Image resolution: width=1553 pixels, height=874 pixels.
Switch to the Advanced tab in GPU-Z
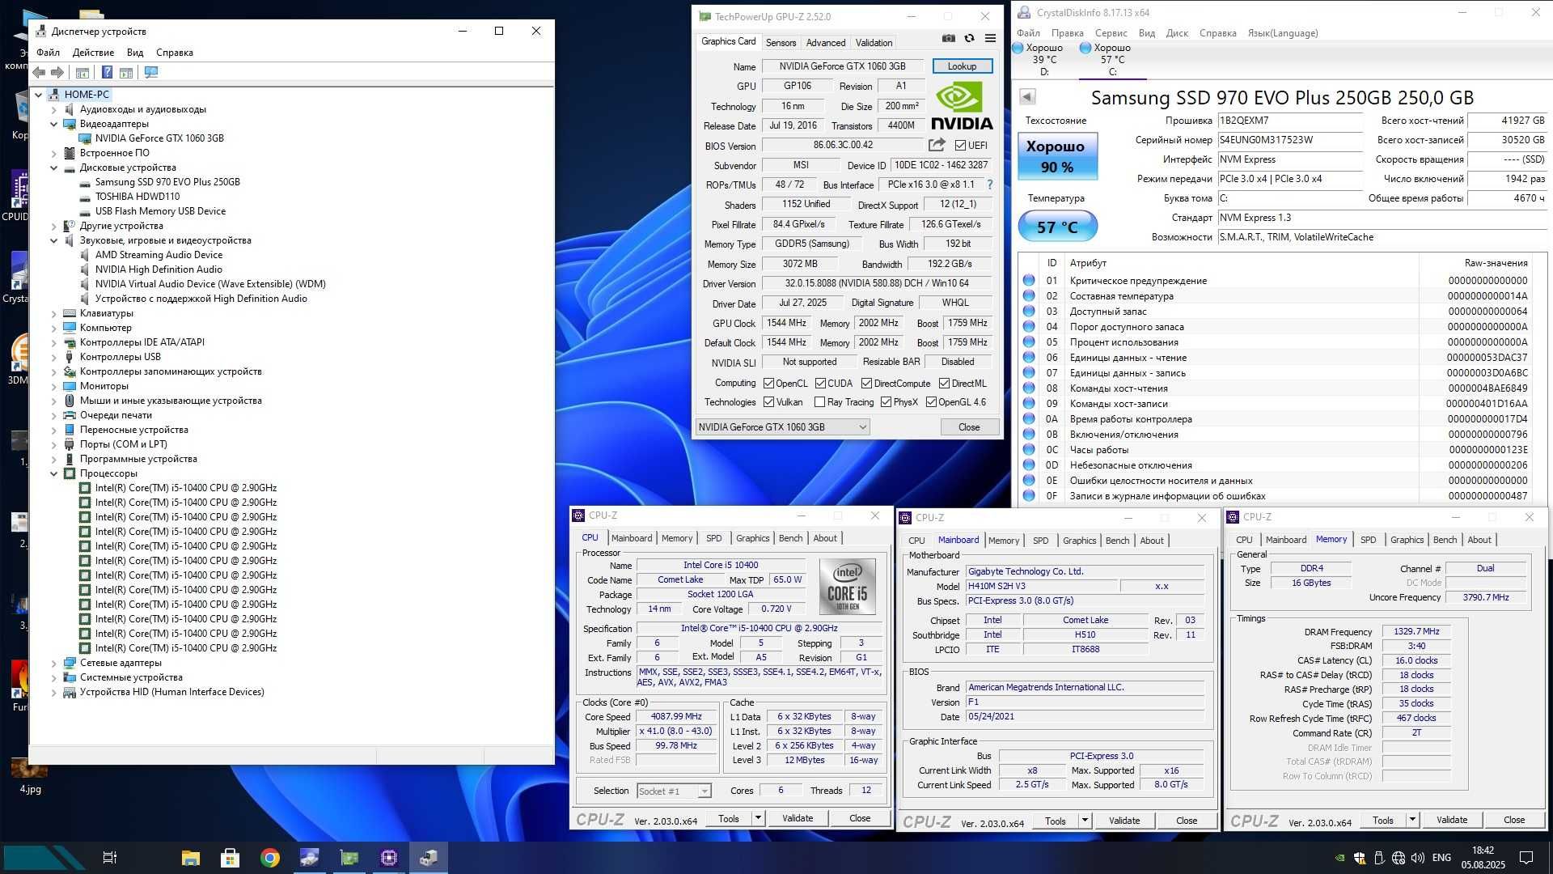pos(826,43)
